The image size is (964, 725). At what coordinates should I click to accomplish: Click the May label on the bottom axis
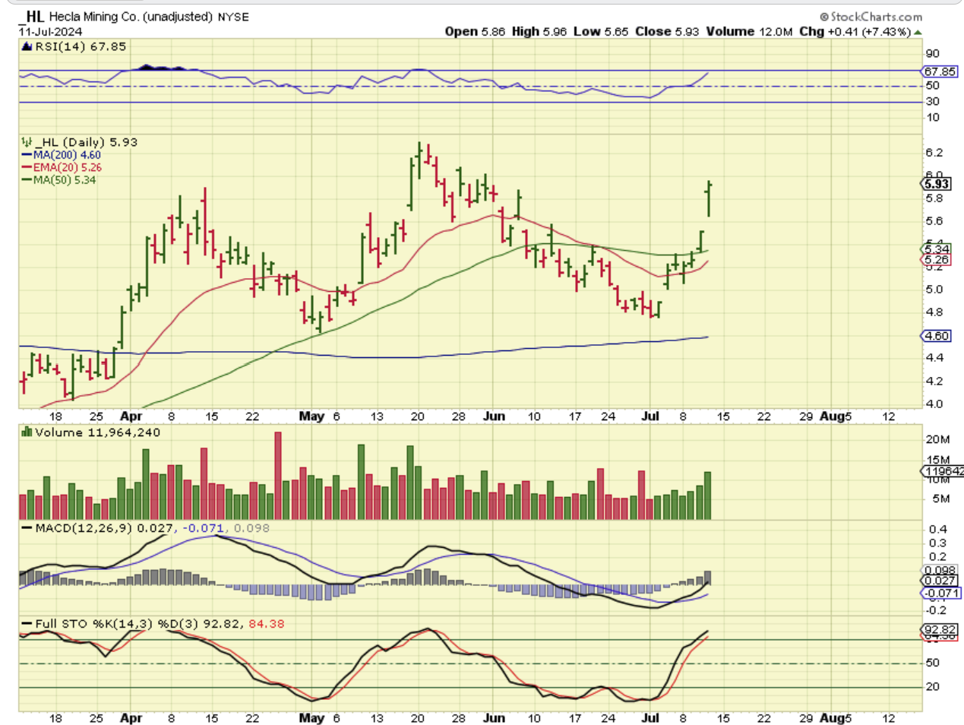311,717
